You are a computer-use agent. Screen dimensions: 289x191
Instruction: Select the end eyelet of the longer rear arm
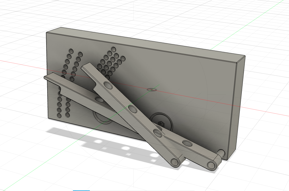[x=211, y=165]
